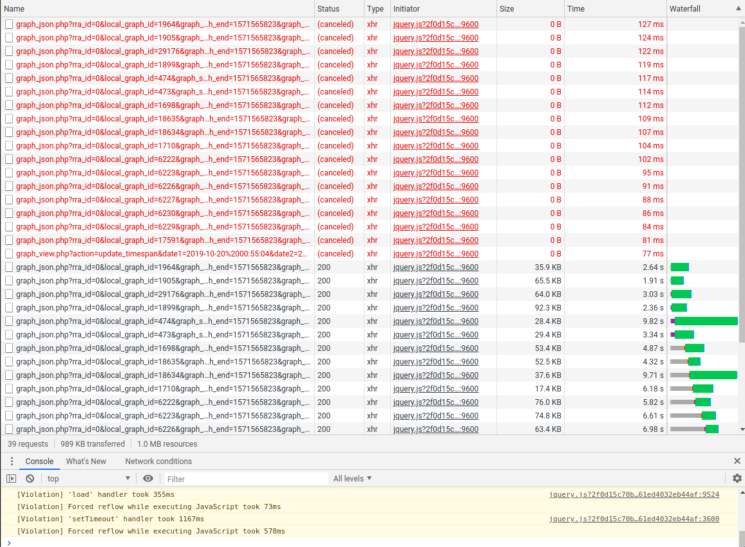Select canceled graph_id=474 request name
The image size is (745, 547).
tap(163, 78)
